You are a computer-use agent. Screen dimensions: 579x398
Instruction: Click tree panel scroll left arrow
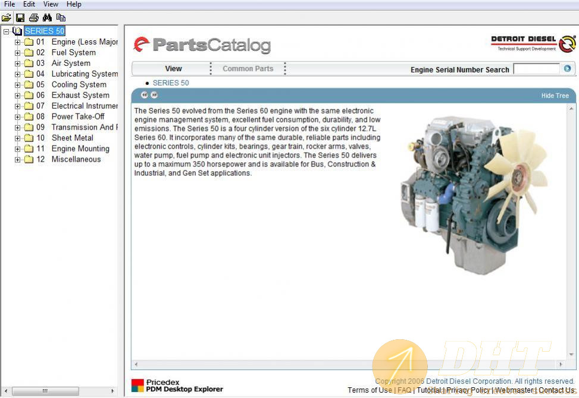(x=5, y=391)
